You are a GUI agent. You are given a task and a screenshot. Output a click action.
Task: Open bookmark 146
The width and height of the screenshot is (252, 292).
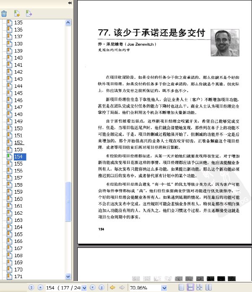[18, 100]
